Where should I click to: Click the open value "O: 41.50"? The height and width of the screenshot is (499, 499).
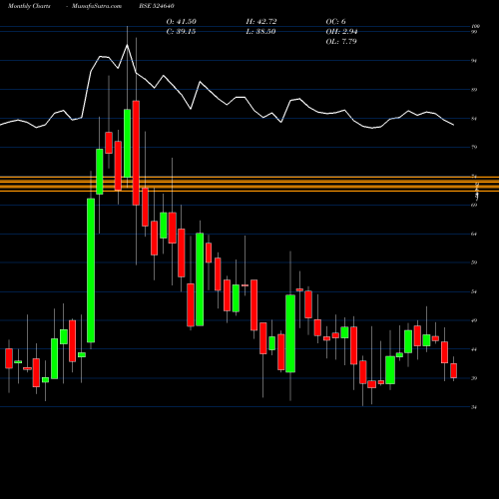(x=182, y=22)
